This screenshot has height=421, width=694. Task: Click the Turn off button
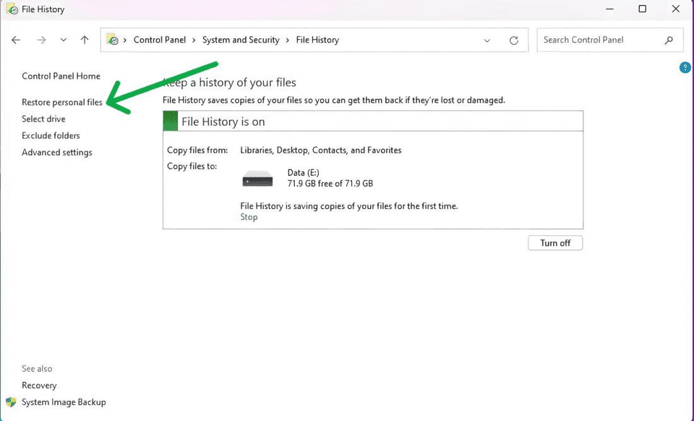(x=554, y=242)
